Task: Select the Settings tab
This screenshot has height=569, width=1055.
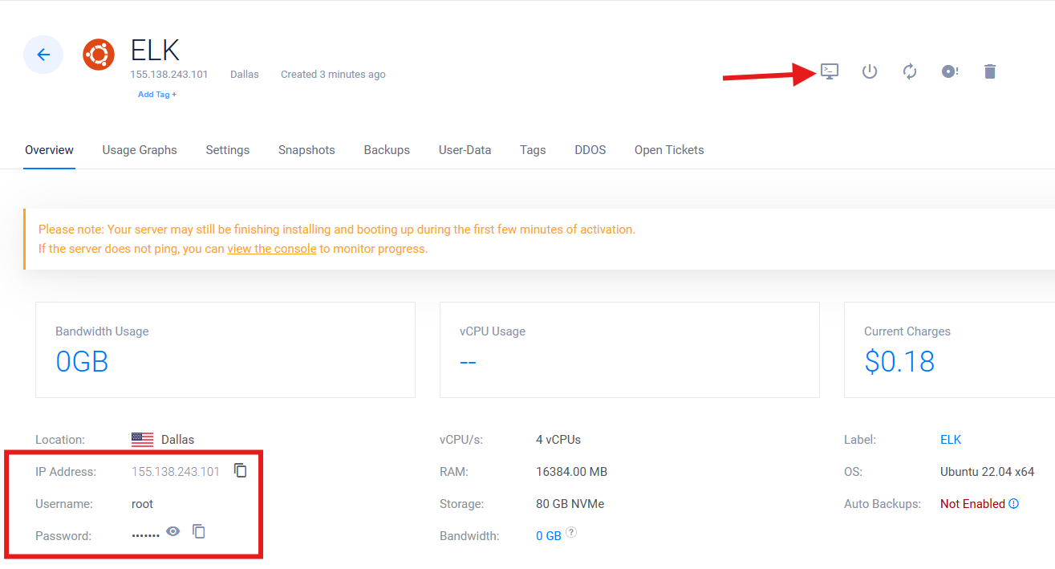Action: tap(227, 150)
